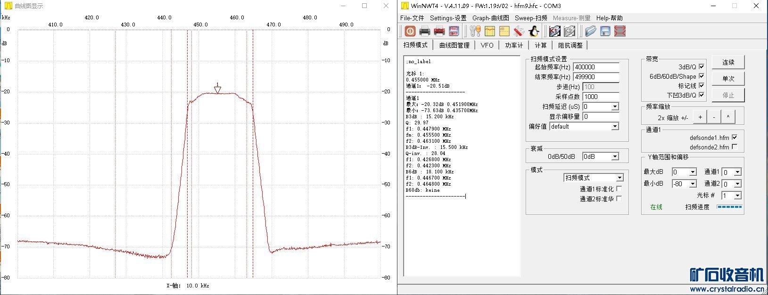Click the 显示偏移量 input field
The height and width of the screenshot is (295, 768).
(601, 116)
